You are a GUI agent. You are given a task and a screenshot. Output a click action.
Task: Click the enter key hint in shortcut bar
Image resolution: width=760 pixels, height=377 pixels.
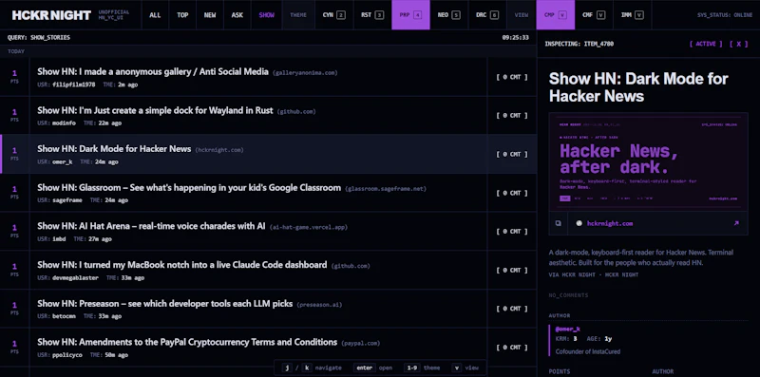click(365, 368)
